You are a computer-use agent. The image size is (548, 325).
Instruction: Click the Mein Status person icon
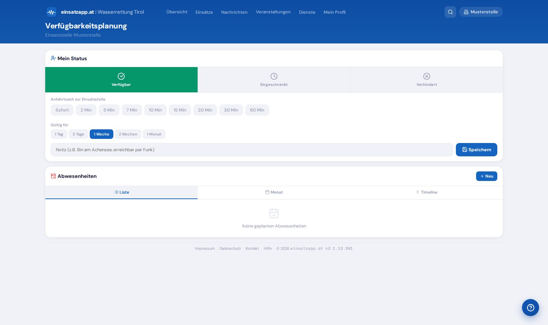[53, 58]
